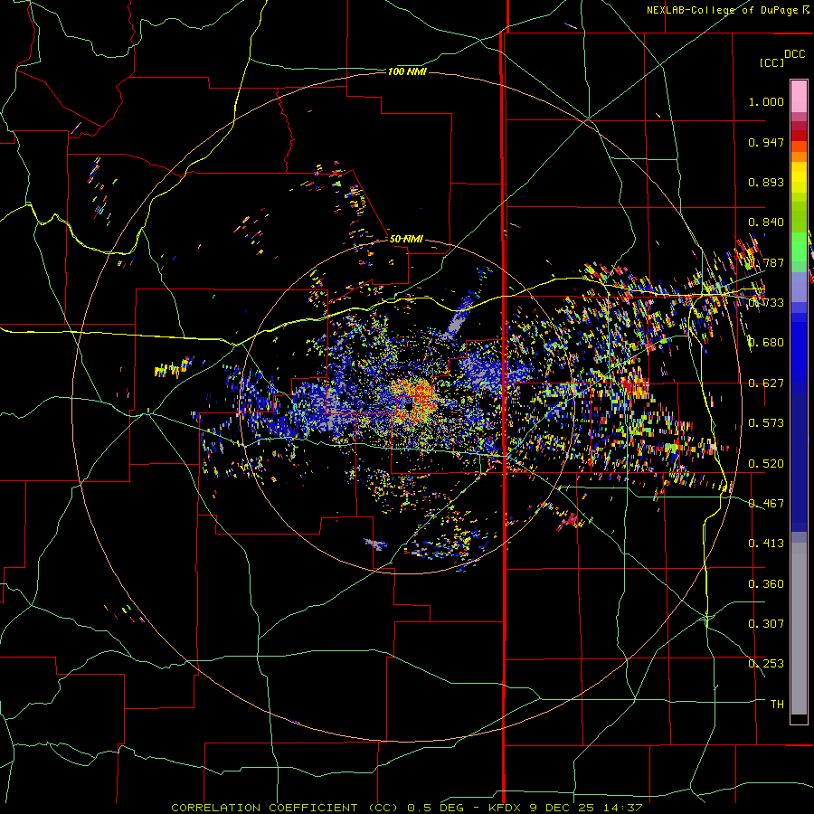Click the 0.253 color scale value
This screenshot has width=814, height=814.
766,664
